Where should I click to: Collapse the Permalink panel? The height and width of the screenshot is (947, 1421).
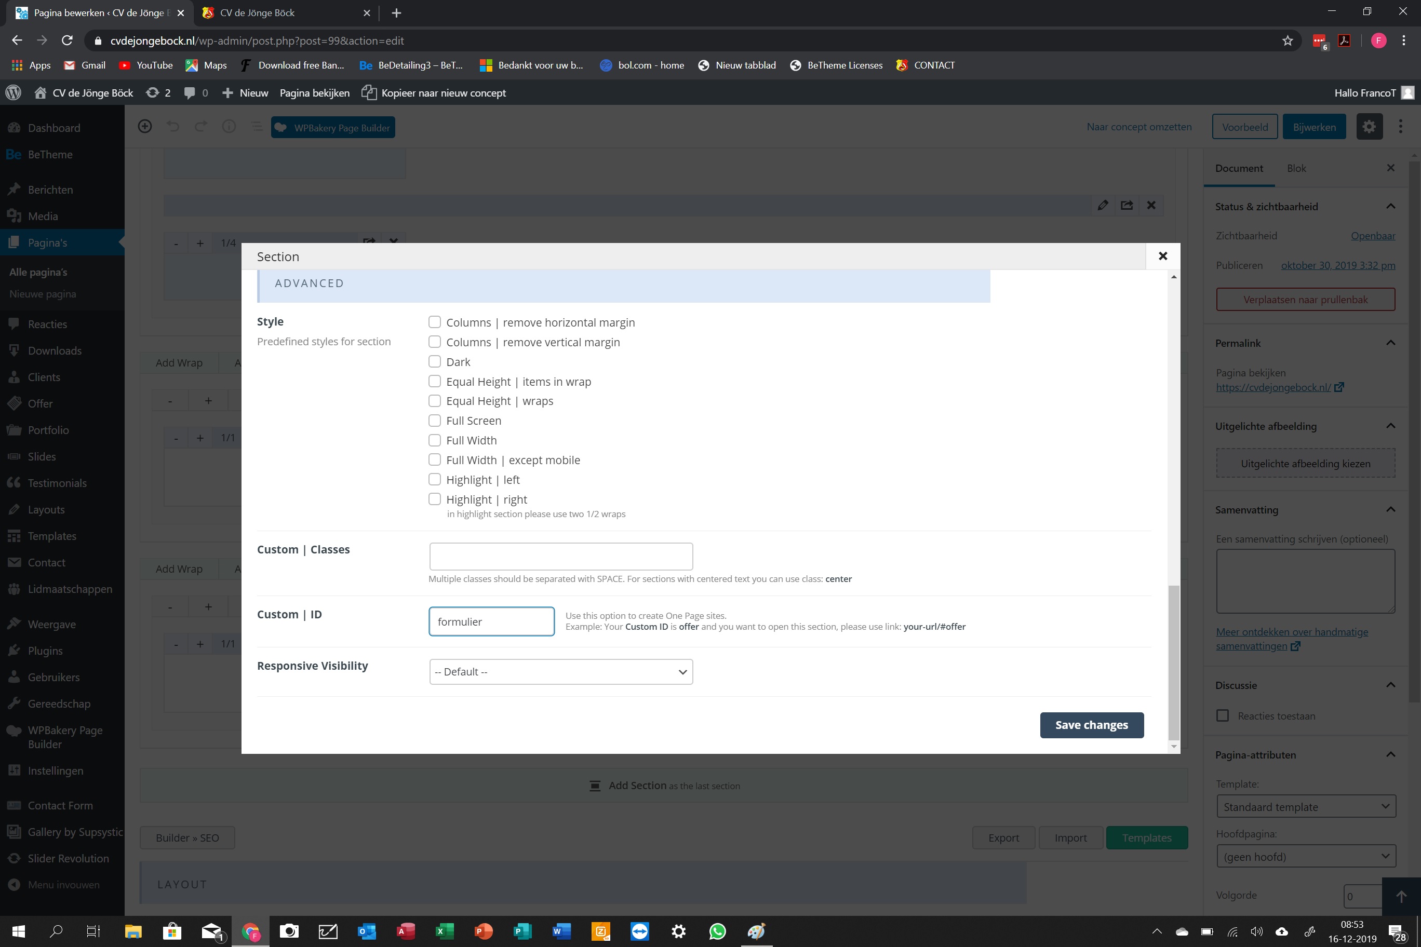pyautogui.click(x=1391, y=343)
